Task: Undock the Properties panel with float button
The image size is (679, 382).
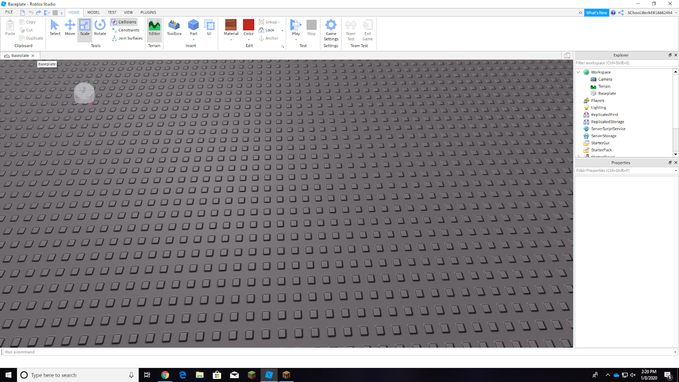Action: [670, 163]
